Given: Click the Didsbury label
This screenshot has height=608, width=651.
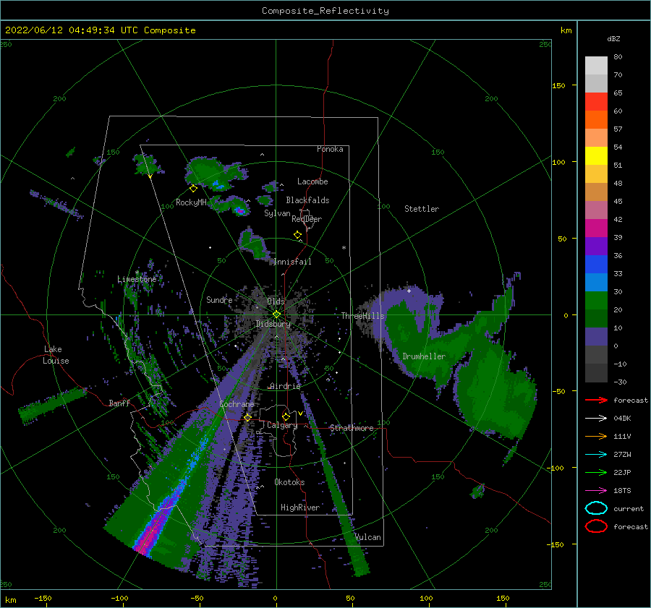Looking at the screenshot, I should tap(273, 324).
